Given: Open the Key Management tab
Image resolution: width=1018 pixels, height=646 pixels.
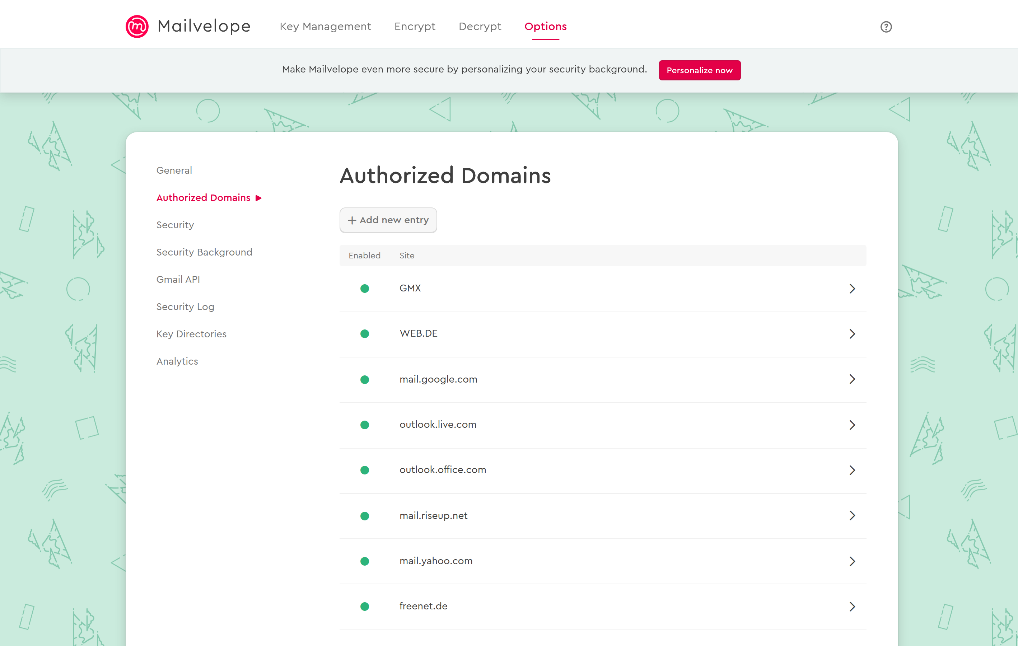Looking at the screenshot, I should pos(325,27).
